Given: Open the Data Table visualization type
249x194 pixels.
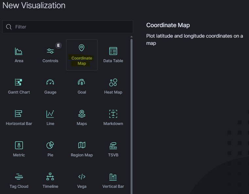Looking at the screenshot, I should pyautogui.click(x=113, y=51).
